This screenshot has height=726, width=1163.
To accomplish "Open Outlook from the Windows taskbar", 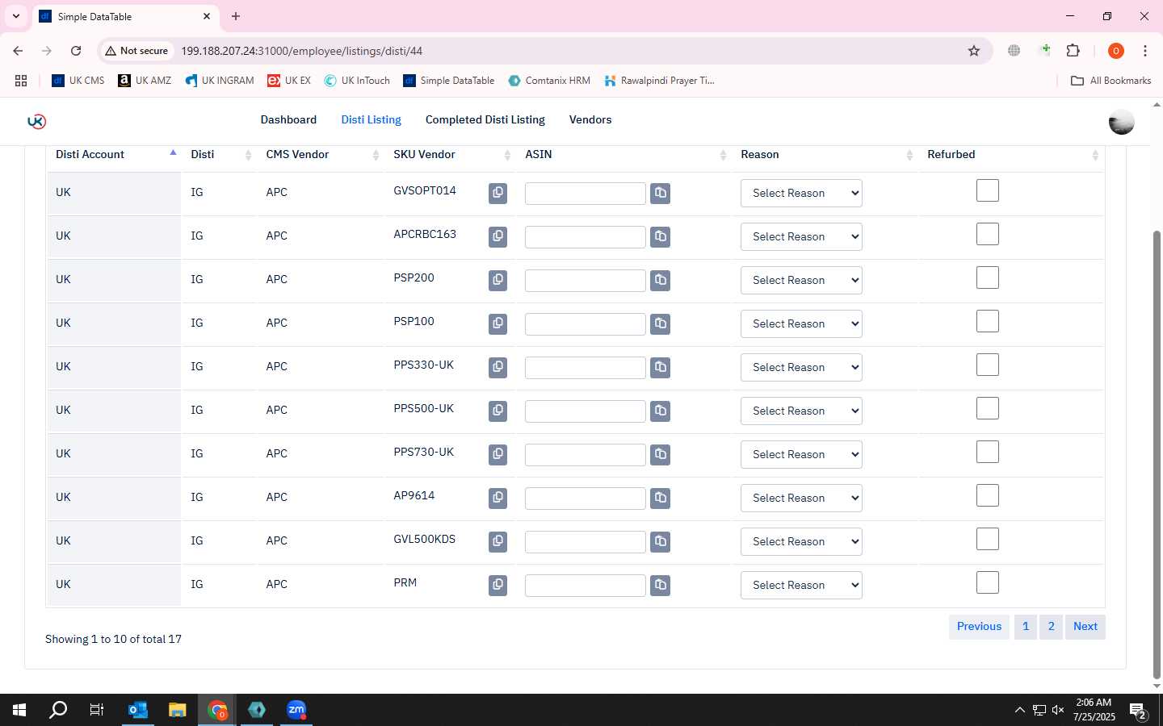I will pyautogui.click(x=138, y=710).
